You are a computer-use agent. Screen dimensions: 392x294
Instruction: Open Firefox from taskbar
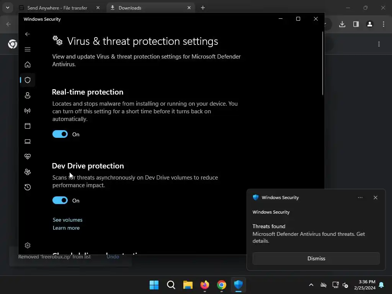pos(205,285)
